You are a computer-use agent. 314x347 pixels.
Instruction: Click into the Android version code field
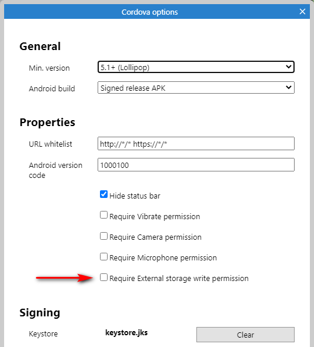pyautogui.click(x=196, y=165)
